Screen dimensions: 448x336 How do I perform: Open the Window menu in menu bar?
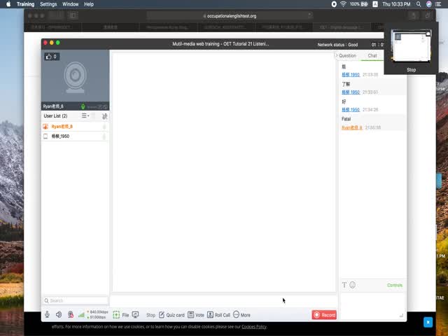coord(70,4)
